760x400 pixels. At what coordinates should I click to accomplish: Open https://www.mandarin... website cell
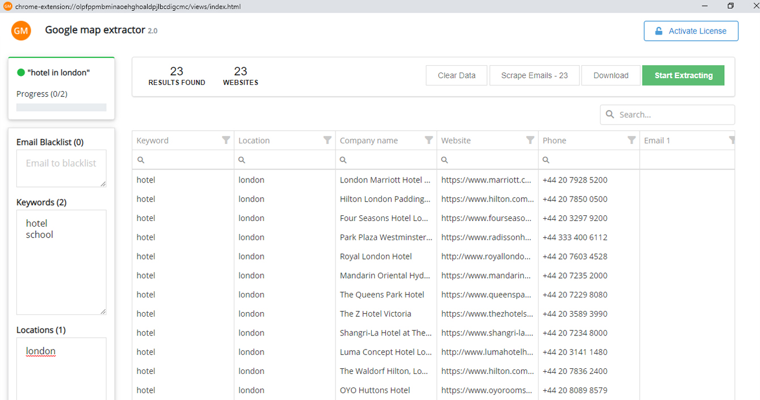(488, 275)
